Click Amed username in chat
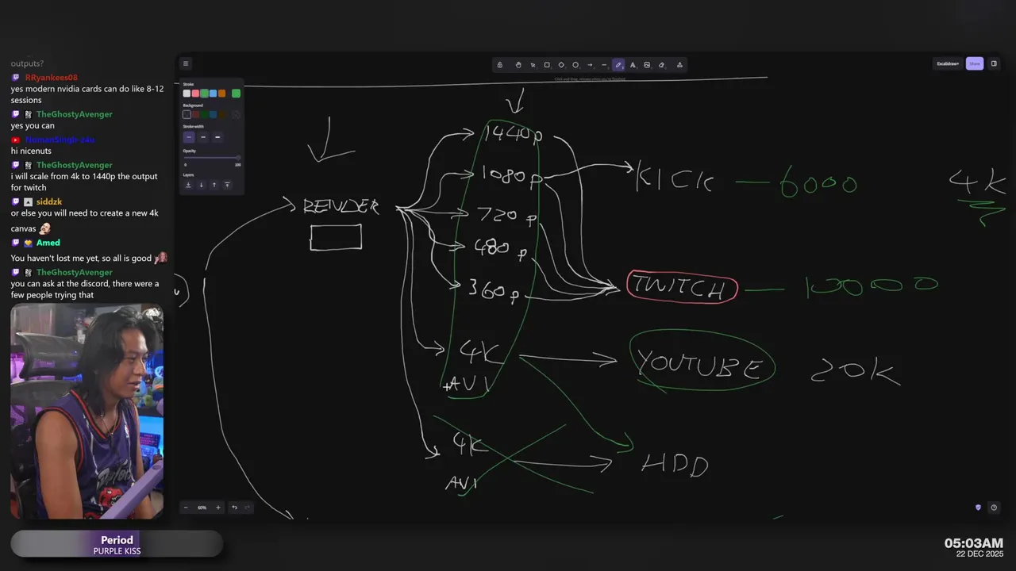1016x571 pixels. [48, 243]
